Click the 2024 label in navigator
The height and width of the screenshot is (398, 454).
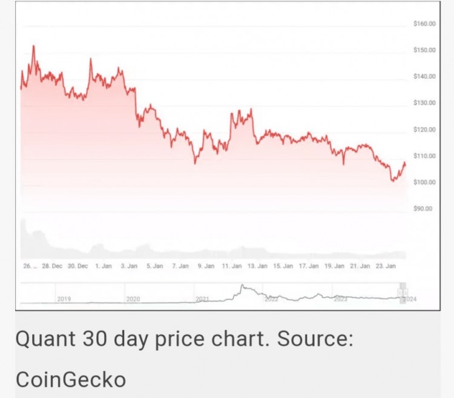point(410,299)
